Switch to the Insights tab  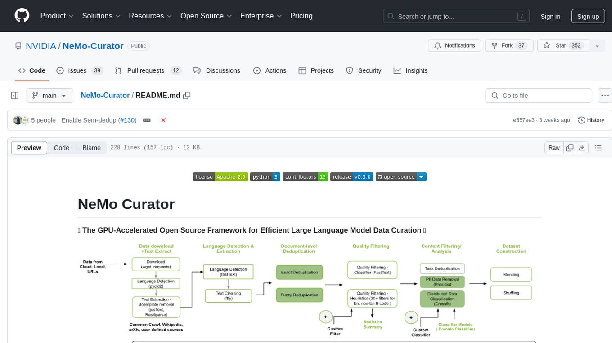[410, 70]
